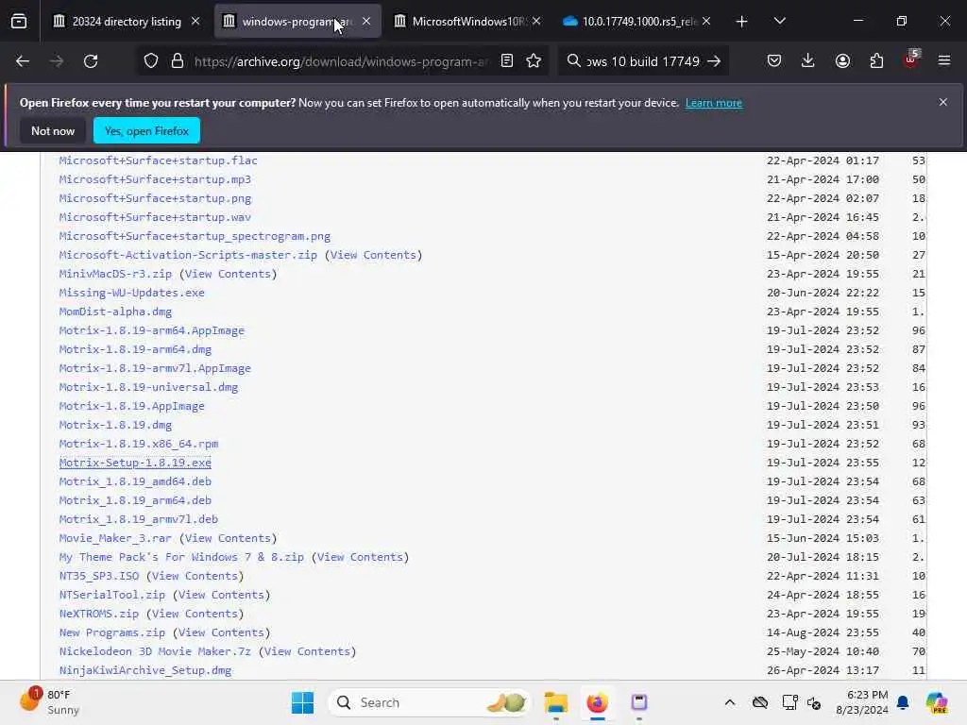Open clock and date 6:23 PM

tap(862, 702)
